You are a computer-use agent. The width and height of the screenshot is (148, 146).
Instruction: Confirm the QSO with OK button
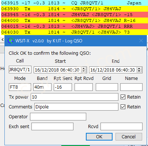pos(99,137)
